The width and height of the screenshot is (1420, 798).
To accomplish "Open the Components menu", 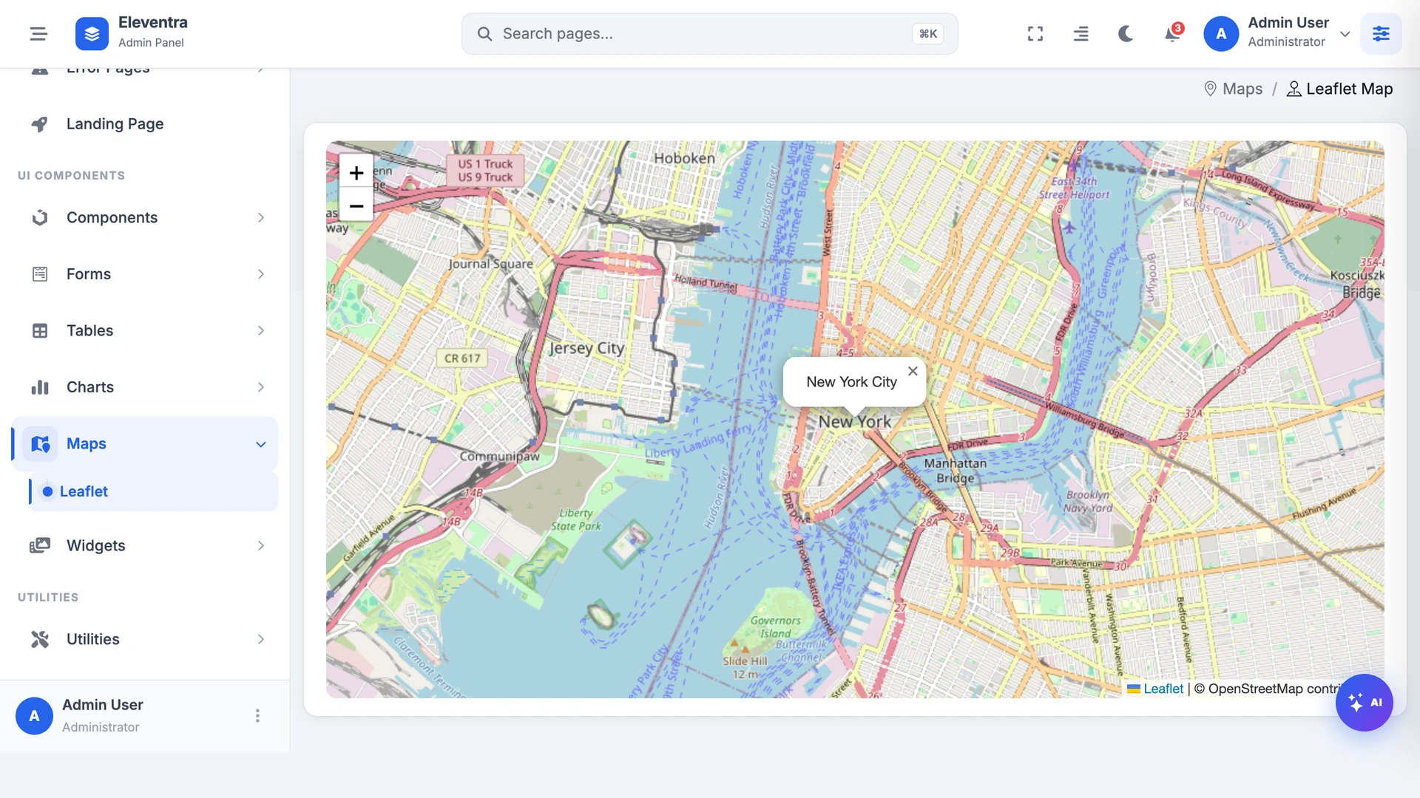I will 145,217.
